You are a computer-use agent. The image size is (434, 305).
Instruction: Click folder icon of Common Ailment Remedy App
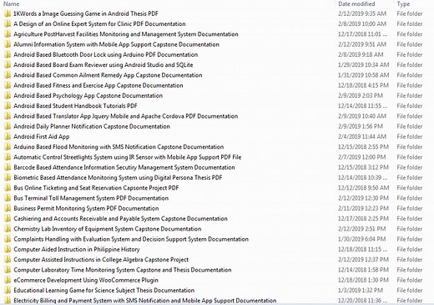click(x=8, y=75)
